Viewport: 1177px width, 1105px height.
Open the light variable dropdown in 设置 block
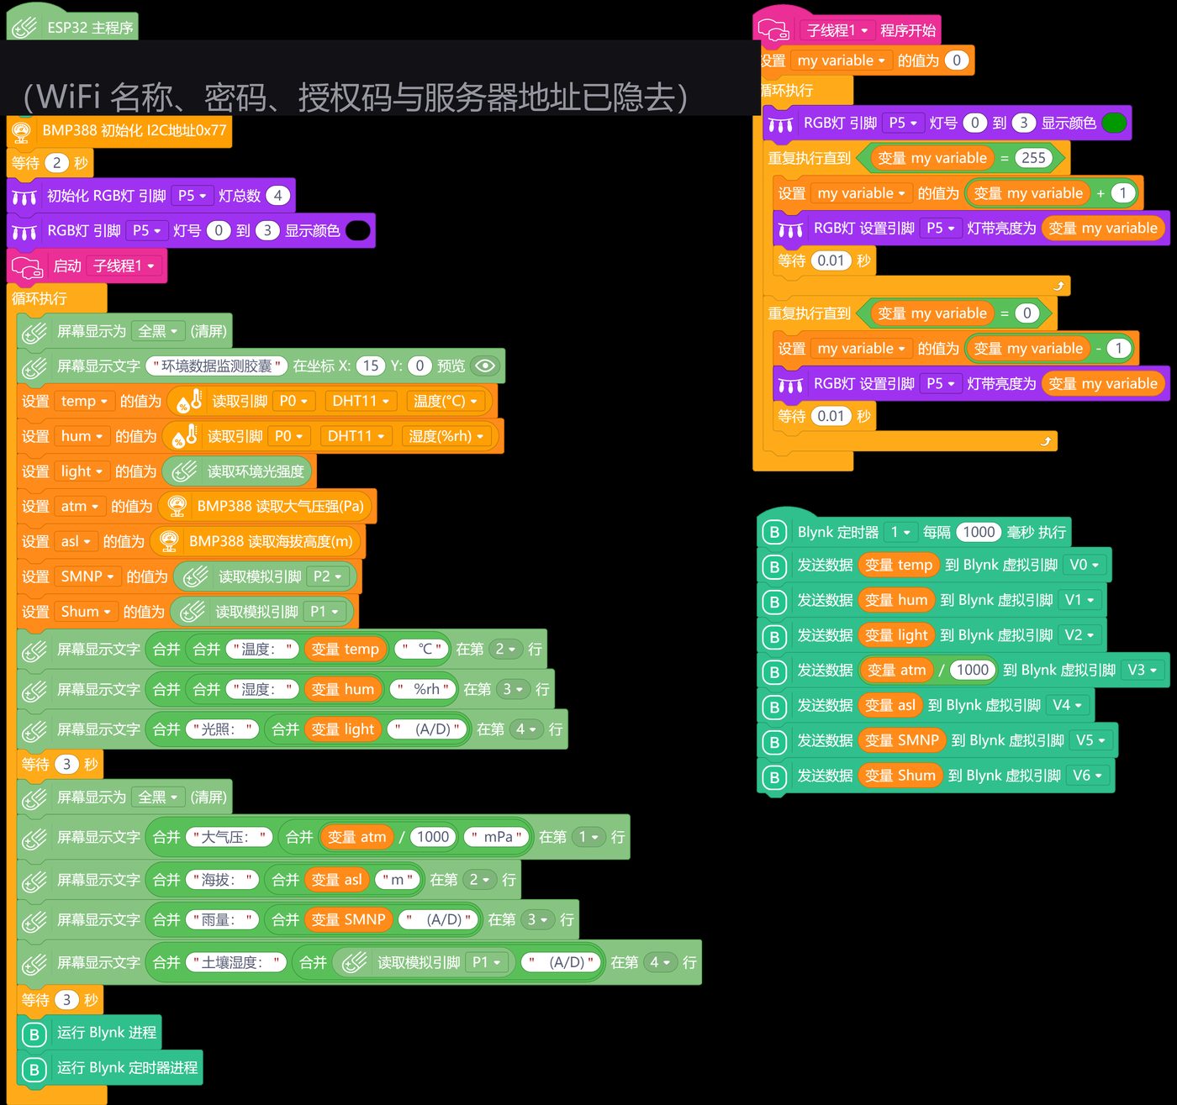coord(82,472)
